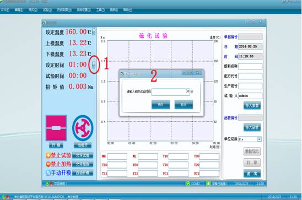Click the red 禁止加热 status icon
The width and height of the screenshot is (302, 200).
[48, 164]
